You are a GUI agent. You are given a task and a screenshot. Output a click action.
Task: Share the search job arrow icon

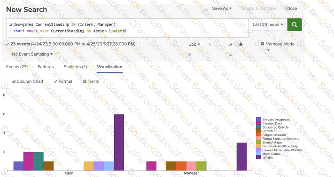coord(231,44)
